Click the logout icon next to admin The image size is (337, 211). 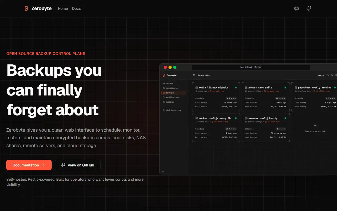332,75
